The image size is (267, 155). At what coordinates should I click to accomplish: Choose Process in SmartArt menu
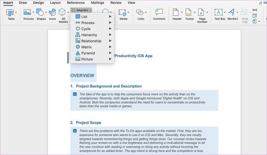92,22
